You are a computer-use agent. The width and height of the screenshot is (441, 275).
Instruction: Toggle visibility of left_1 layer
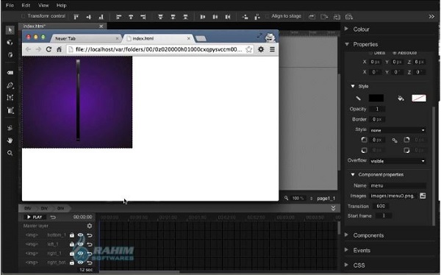[x=80, y=244]
